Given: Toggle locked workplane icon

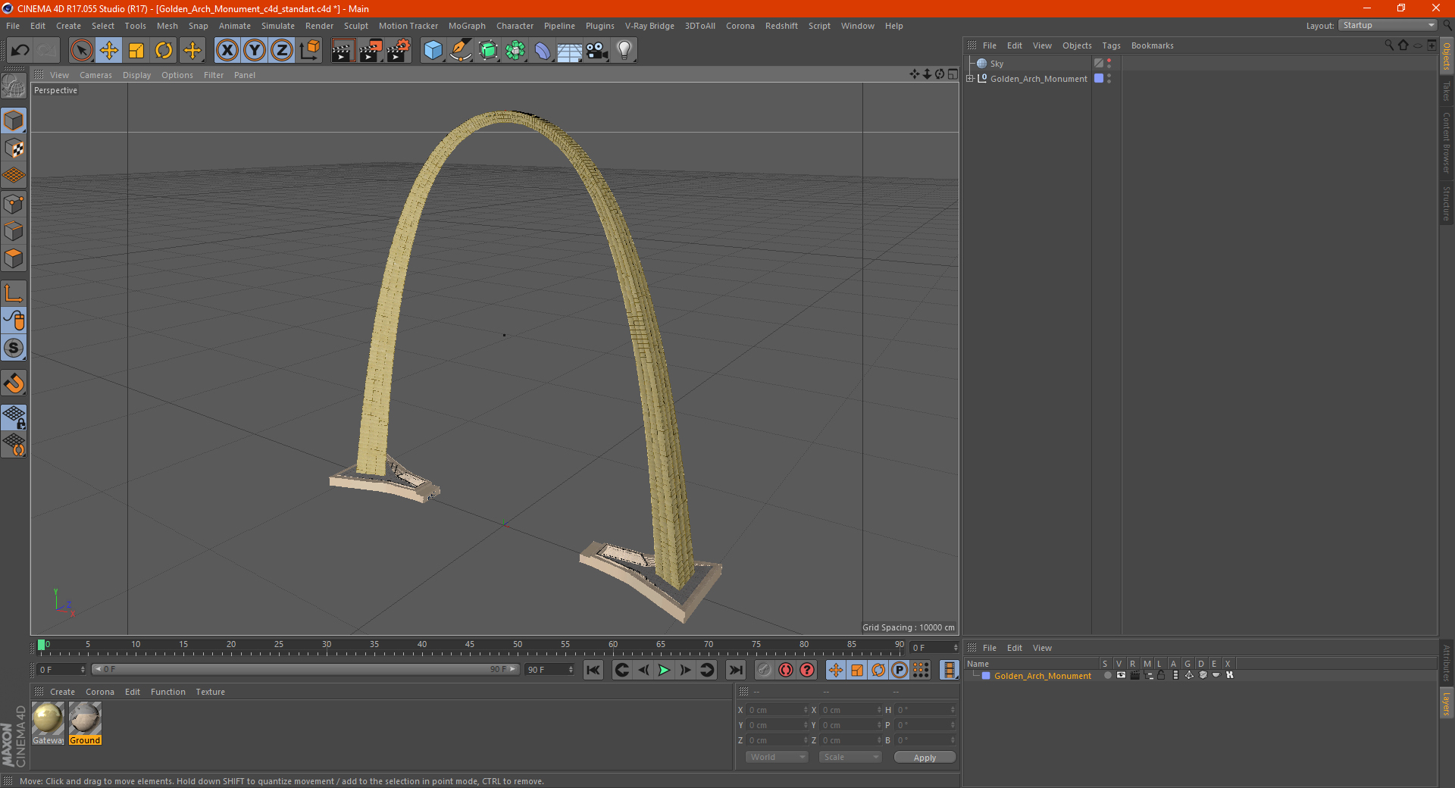Looking at the screenshot, I should click(14, 417).
